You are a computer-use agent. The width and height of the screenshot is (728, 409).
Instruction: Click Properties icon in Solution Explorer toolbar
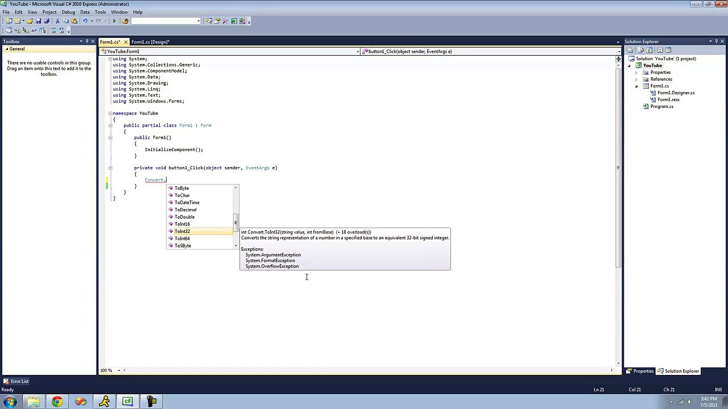pyautogui.click(x=630, y=50)
